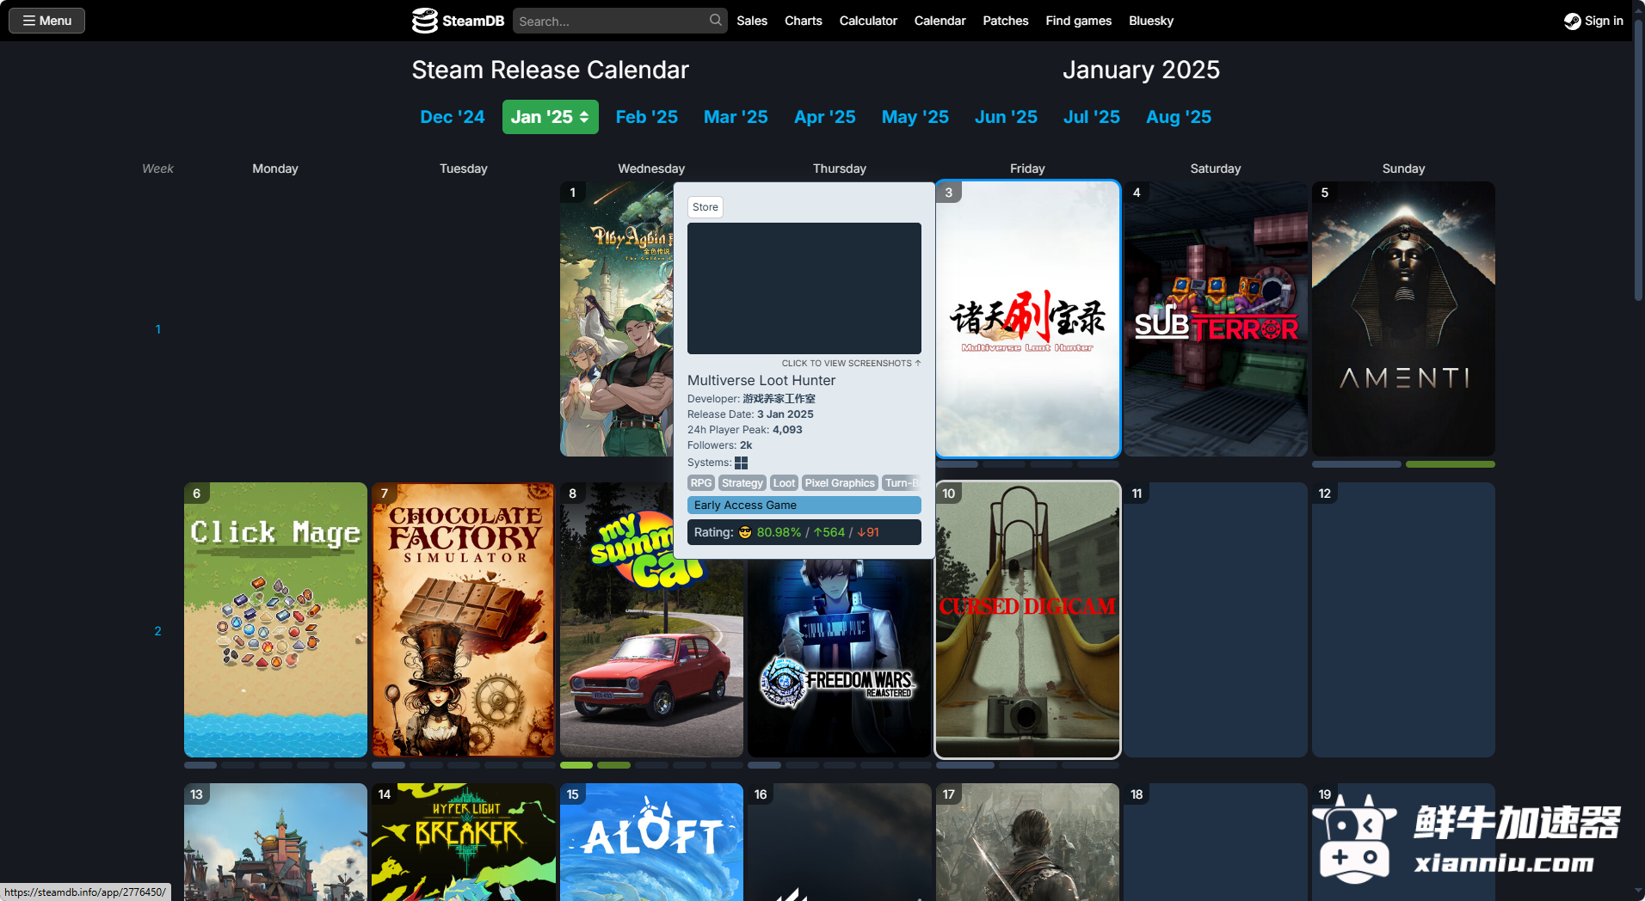Click green pager segment under day 5
The width and height of the screenshot is (1645, 901).
click(1450, 464)
